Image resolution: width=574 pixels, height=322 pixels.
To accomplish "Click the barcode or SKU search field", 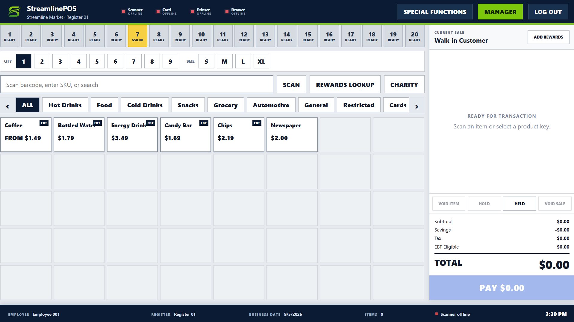I will (x=137, y=85).
